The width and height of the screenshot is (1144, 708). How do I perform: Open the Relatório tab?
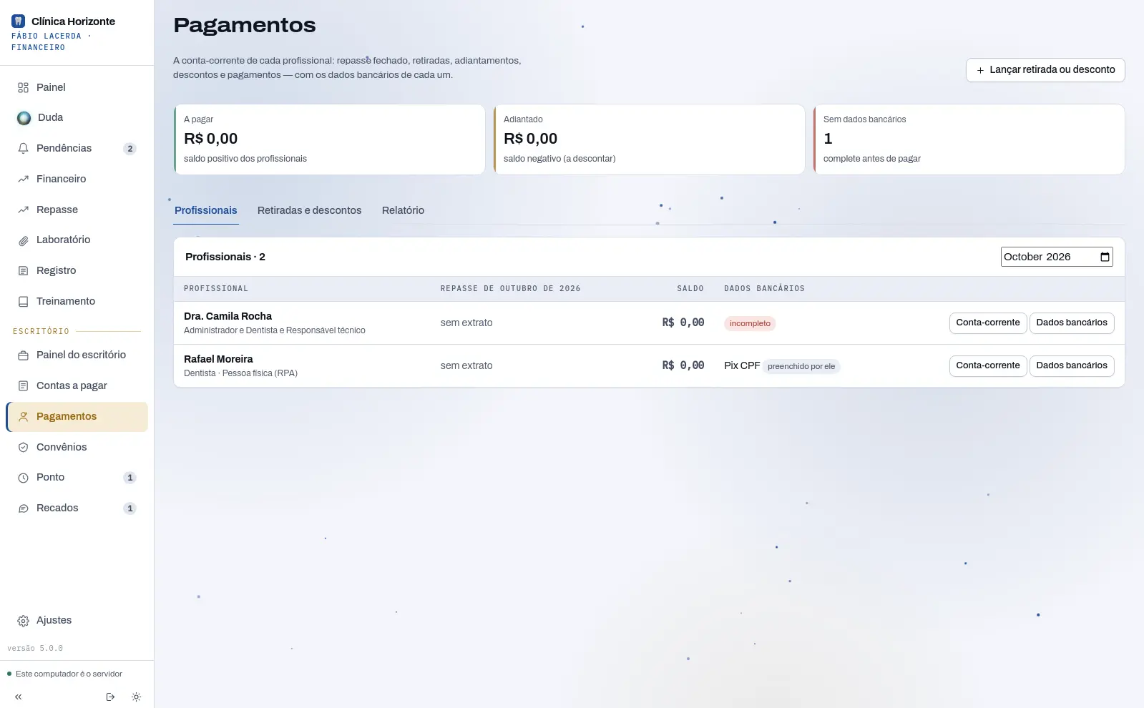(x=403, y=210)
